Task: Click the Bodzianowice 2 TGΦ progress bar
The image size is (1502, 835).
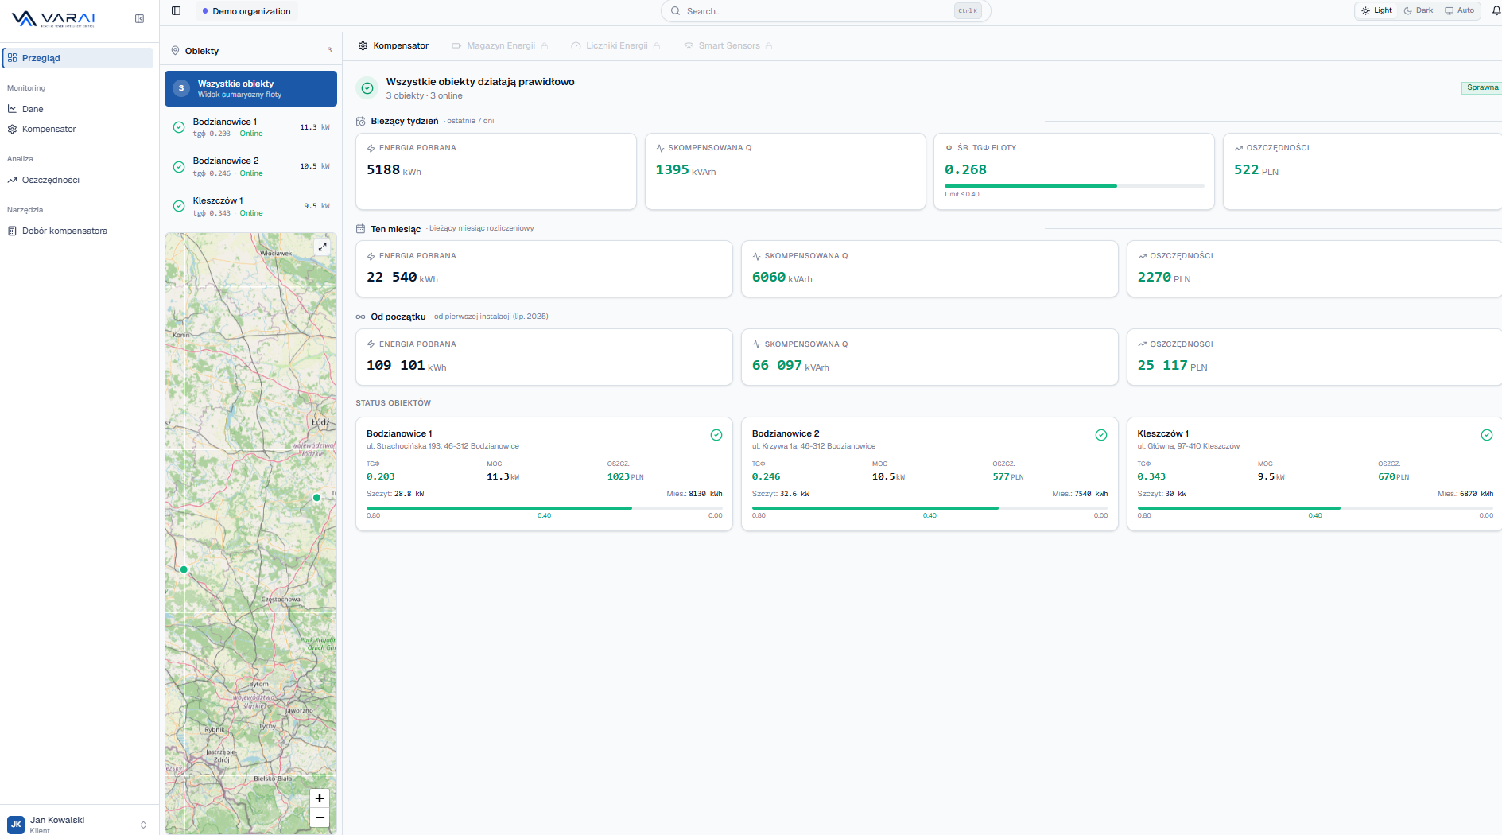Action: pos(930,508)
